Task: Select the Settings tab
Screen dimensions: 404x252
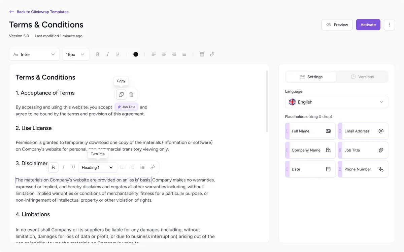Action: coord(311,77)
